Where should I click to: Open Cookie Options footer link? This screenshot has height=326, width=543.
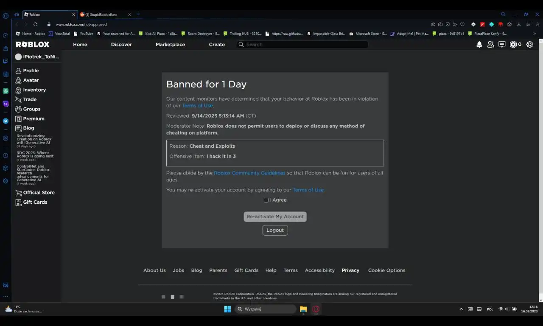click(386, 270)
